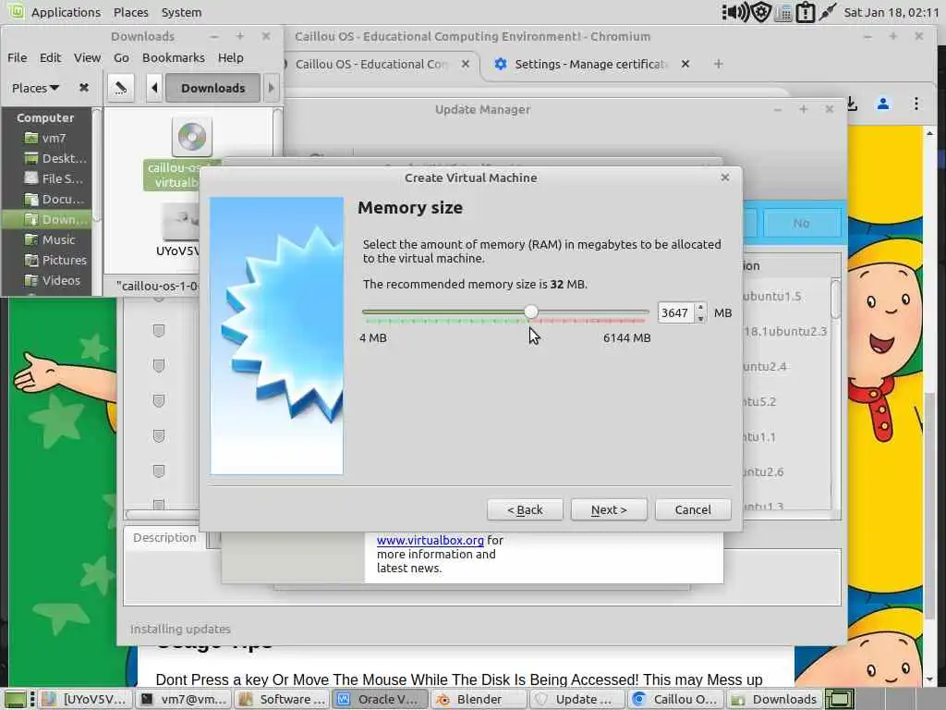
Task: Cancel the Create Virtual Machine wizard
Action: pyautogui.click(x=693, y=509)
